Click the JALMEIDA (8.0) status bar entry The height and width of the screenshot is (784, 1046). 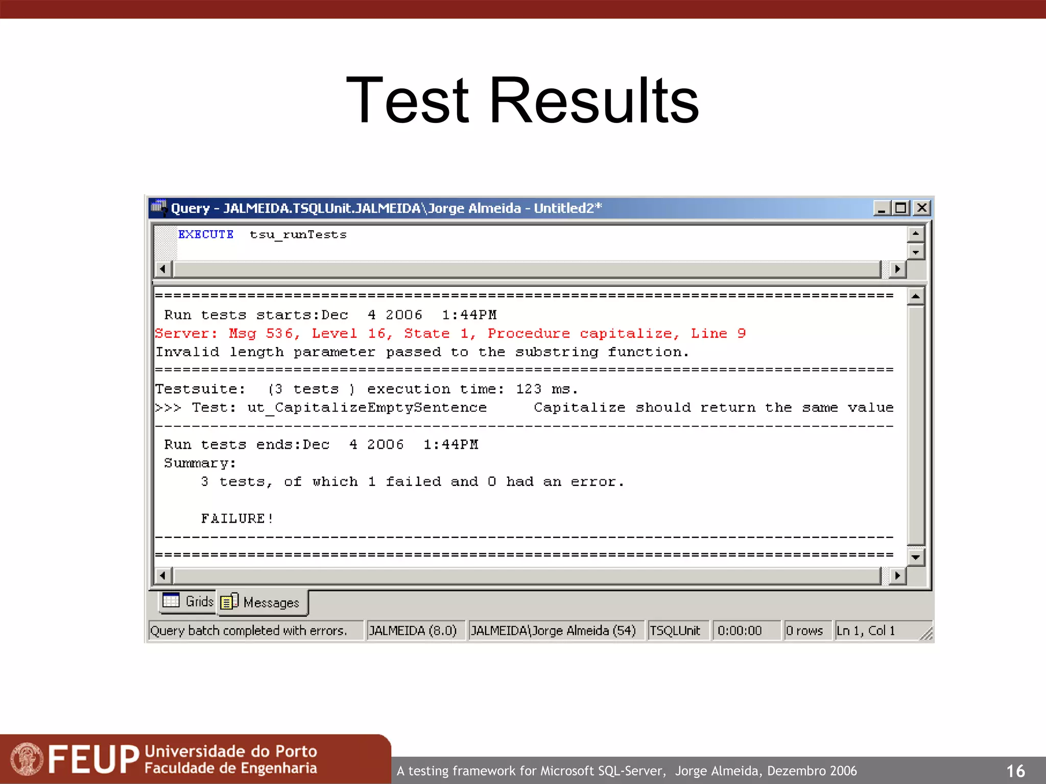coord(415,630)
